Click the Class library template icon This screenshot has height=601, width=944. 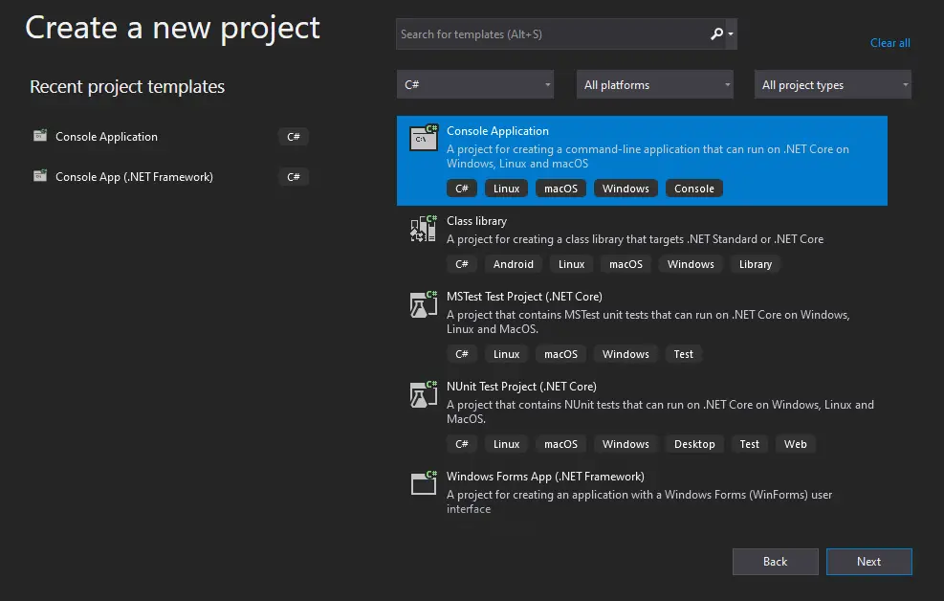tap(424, 228)
